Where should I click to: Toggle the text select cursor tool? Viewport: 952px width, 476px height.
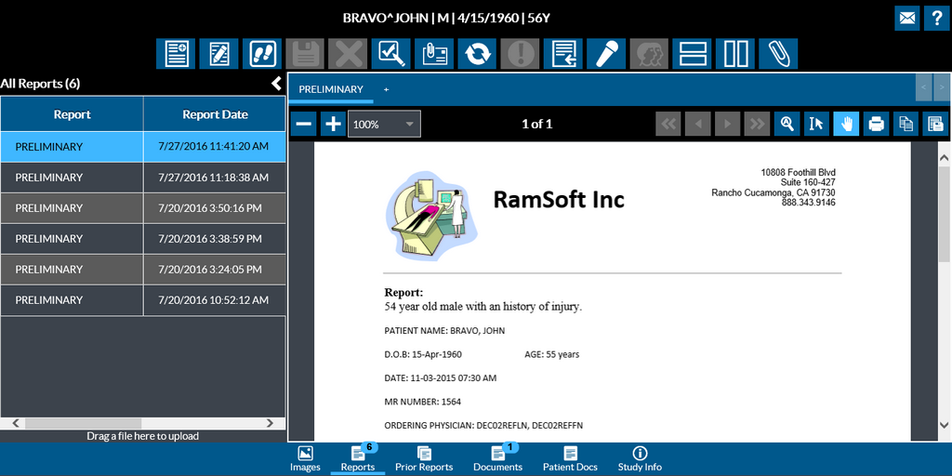tap(816, 124)
